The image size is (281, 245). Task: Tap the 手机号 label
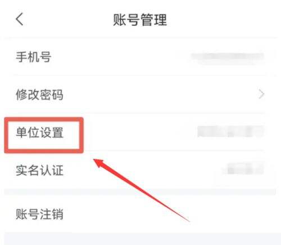[34, 57]
